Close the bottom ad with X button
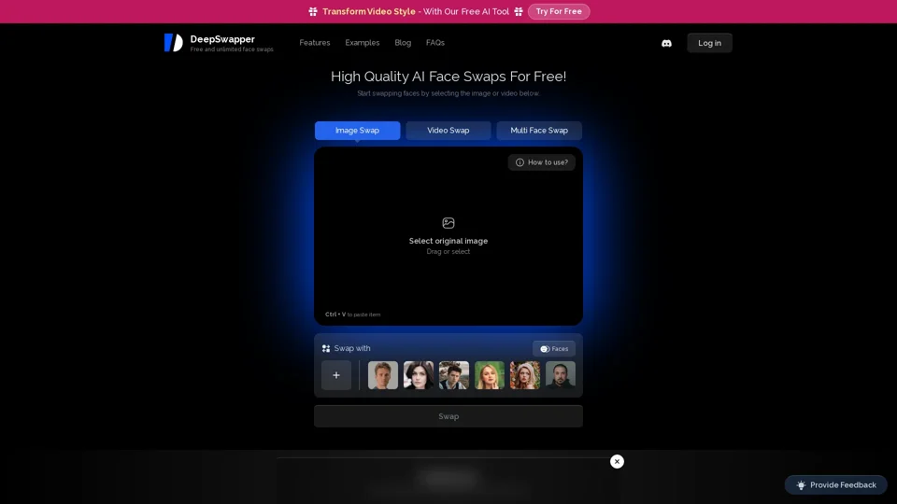The image size is (897, 504). pos(617,461)
